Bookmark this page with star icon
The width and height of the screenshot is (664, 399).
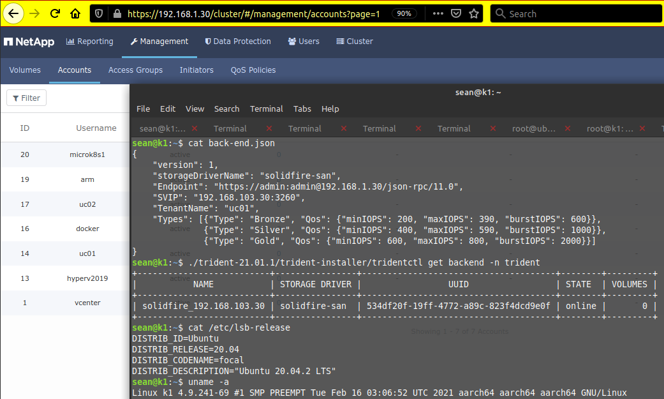tap(474, 13)
